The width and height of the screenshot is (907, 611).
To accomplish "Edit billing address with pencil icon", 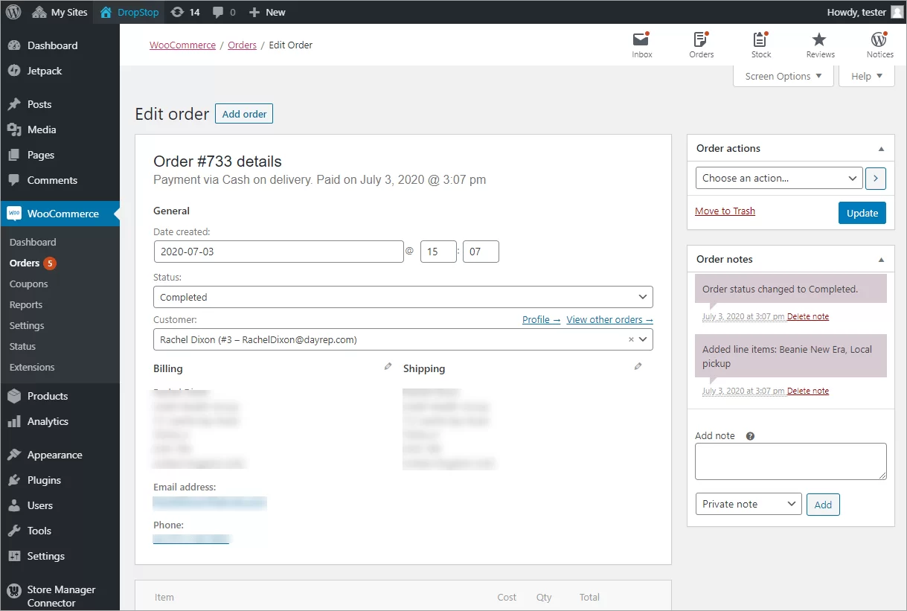I will click(388, 366).
